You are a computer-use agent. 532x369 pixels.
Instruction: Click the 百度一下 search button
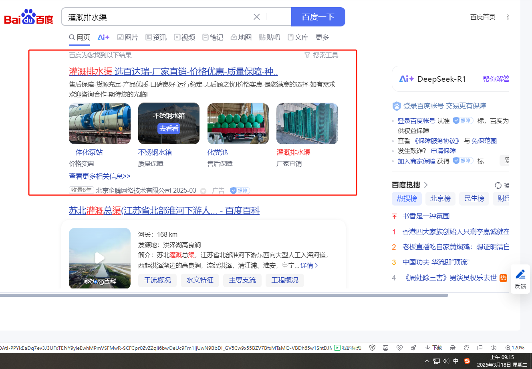point(318,17)
